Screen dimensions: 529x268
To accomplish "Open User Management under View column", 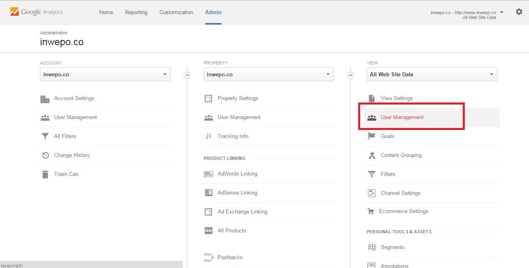I will (x=402, y=117).
